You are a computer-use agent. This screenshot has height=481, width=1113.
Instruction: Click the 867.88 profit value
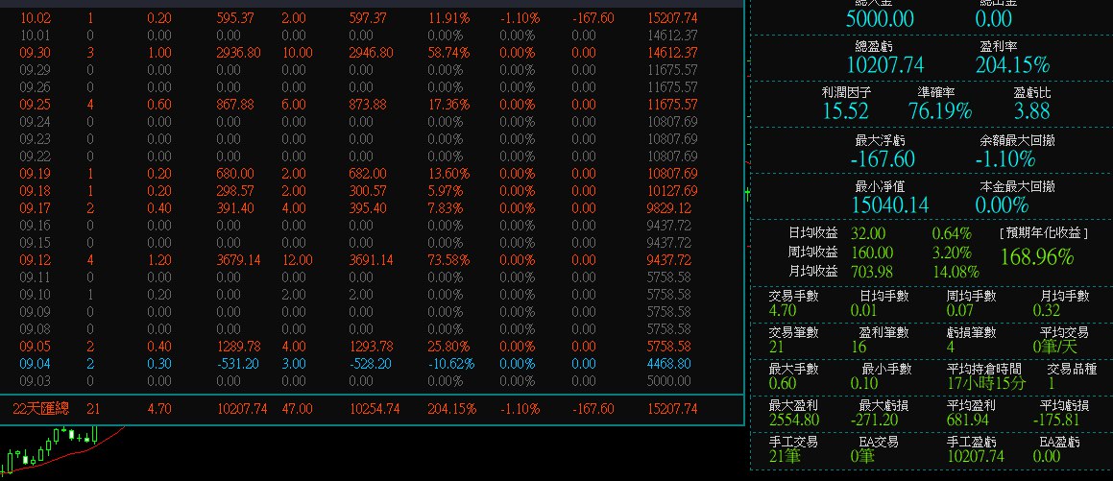coord(235,105)
